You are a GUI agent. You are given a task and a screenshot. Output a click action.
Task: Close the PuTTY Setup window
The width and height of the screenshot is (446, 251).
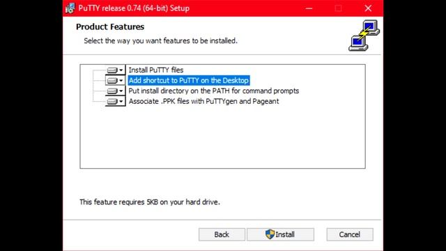click(x=368, y=8)
